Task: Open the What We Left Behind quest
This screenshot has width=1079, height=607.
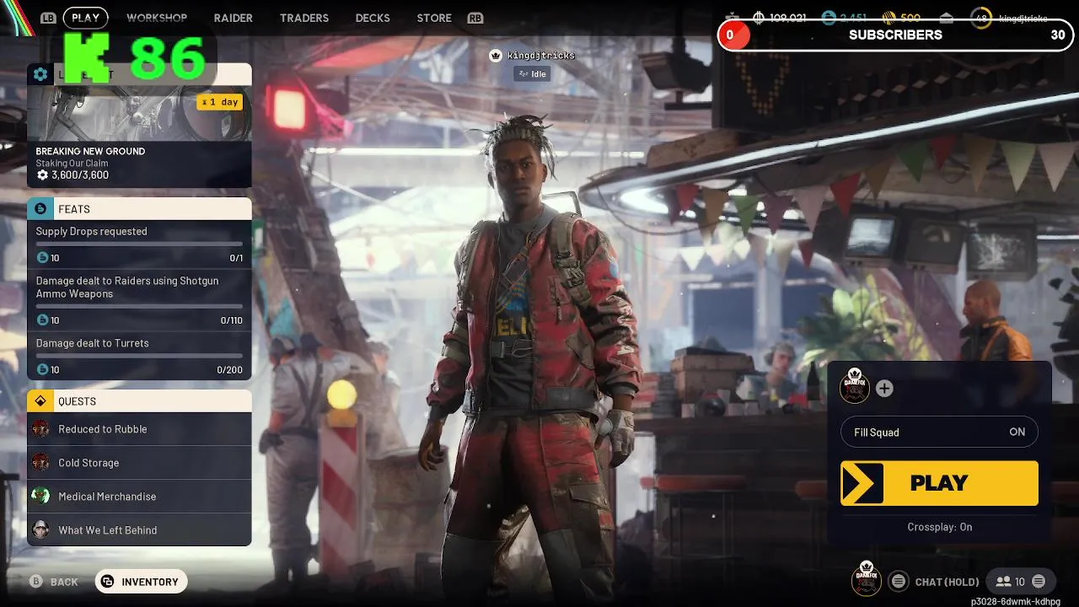Action: click(139, 530)
